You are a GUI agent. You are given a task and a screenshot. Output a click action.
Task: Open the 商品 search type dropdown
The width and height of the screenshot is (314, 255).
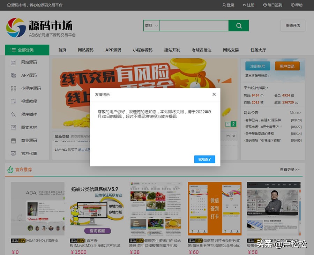(151, 25)
